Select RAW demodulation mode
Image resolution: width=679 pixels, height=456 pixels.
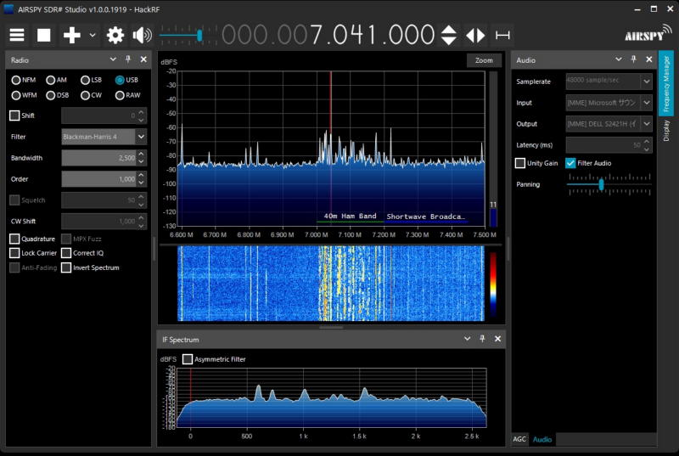click(128, 95)
